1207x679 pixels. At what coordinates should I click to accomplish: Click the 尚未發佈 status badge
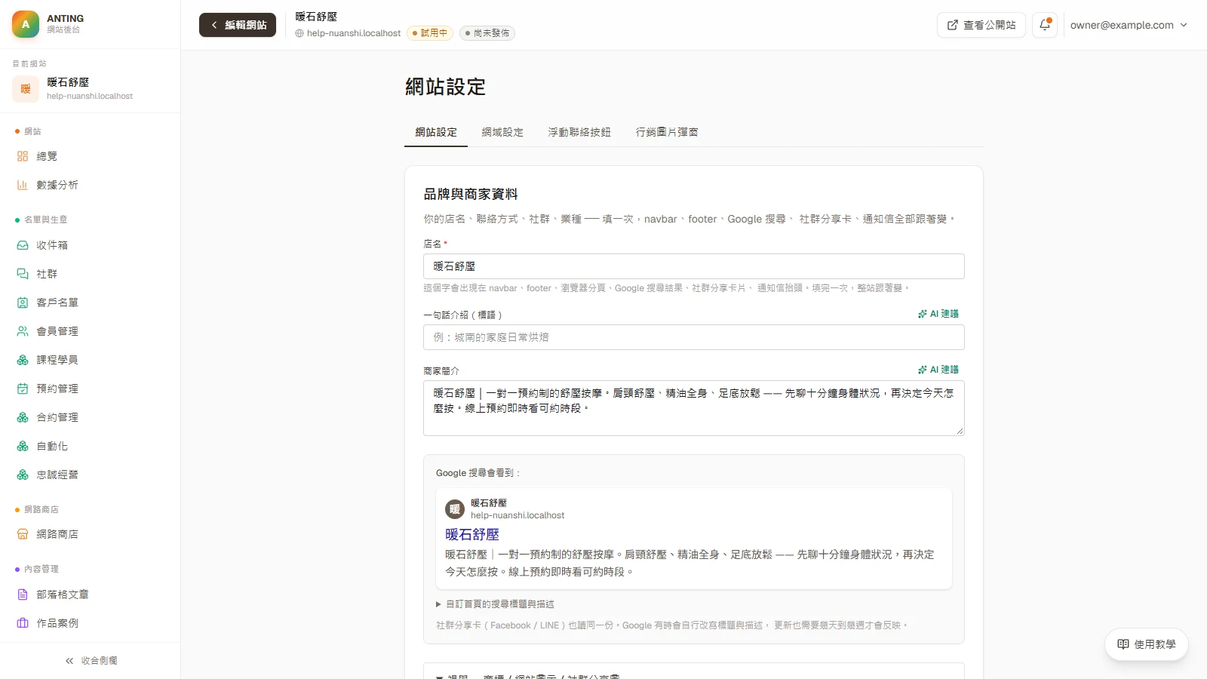pyautogui.click(x=487, y=33)
